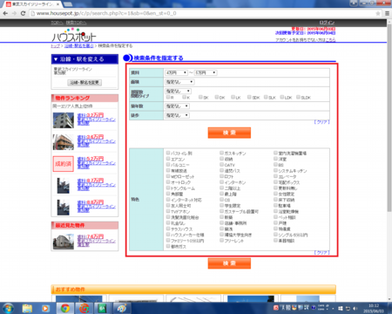Click the browser back arrow
This screenshot has height=314, width=392.
click(5, 13)
